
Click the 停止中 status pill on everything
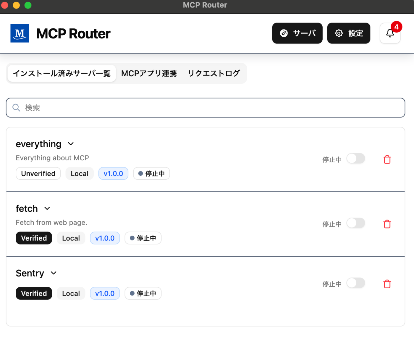[x=151, y=174]
